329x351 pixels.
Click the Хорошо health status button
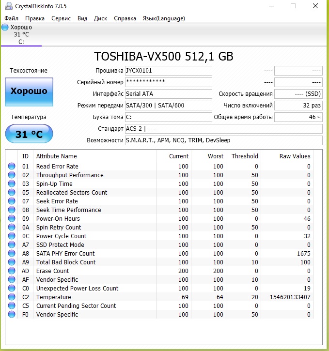pos(29,92)
